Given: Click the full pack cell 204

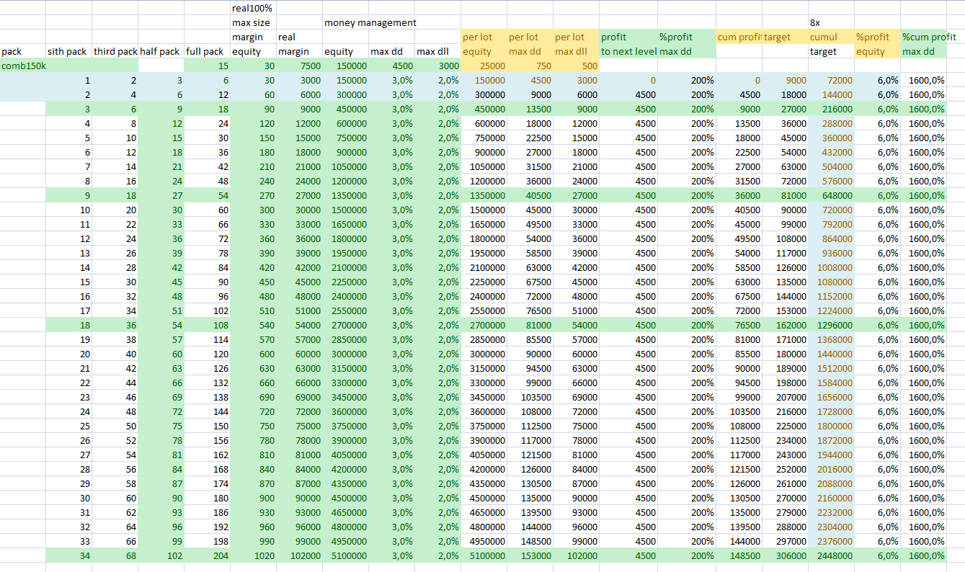Looking at the screenshot, I should tap(208, 555).
